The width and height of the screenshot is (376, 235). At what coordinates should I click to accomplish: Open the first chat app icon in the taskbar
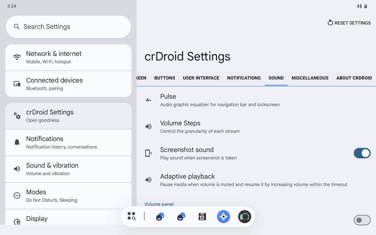coord(160,217)
